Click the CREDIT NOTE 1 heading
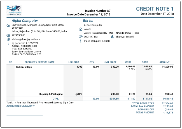 coord(155,9)
